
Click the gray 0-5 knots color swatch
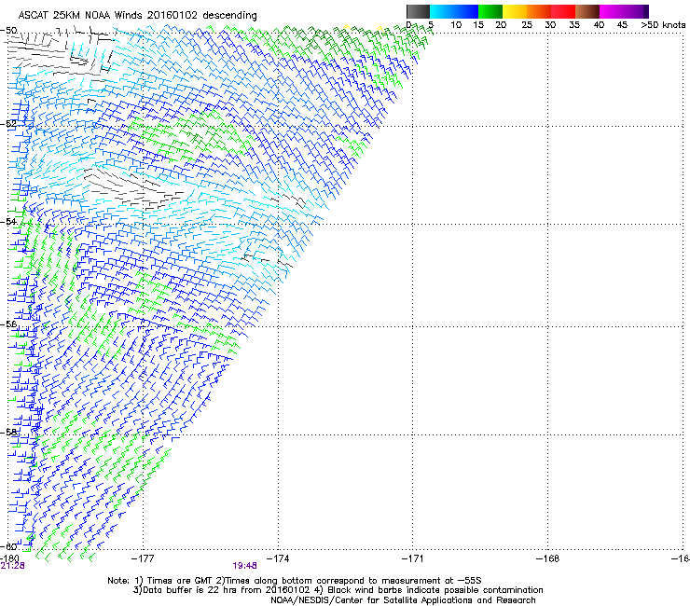[418, 11]
